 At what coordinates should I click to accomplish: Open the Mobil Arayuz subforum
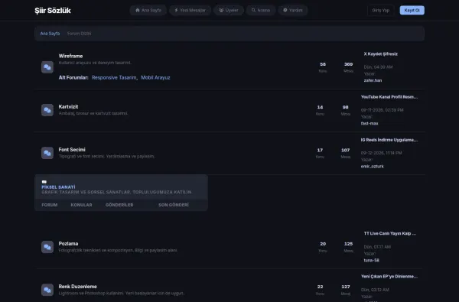(155, 77)
